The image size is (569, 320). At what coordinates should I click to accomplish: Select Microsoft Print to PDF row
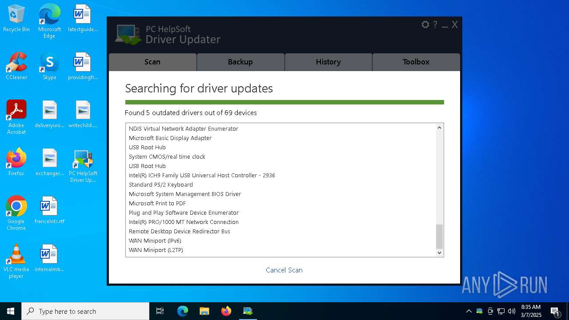[x=280, y=203]
